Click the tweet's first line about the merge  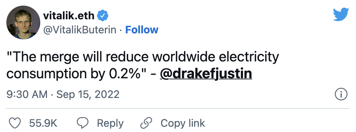point(143,57)
